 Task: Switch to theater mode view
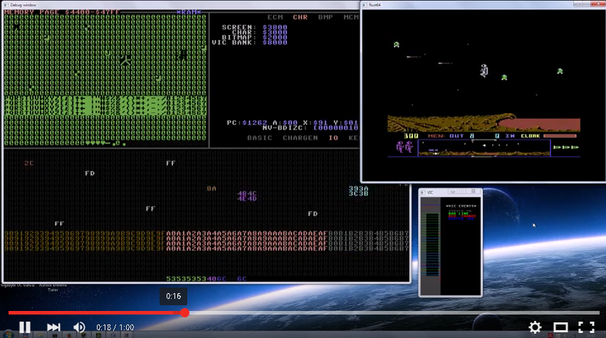560,327
